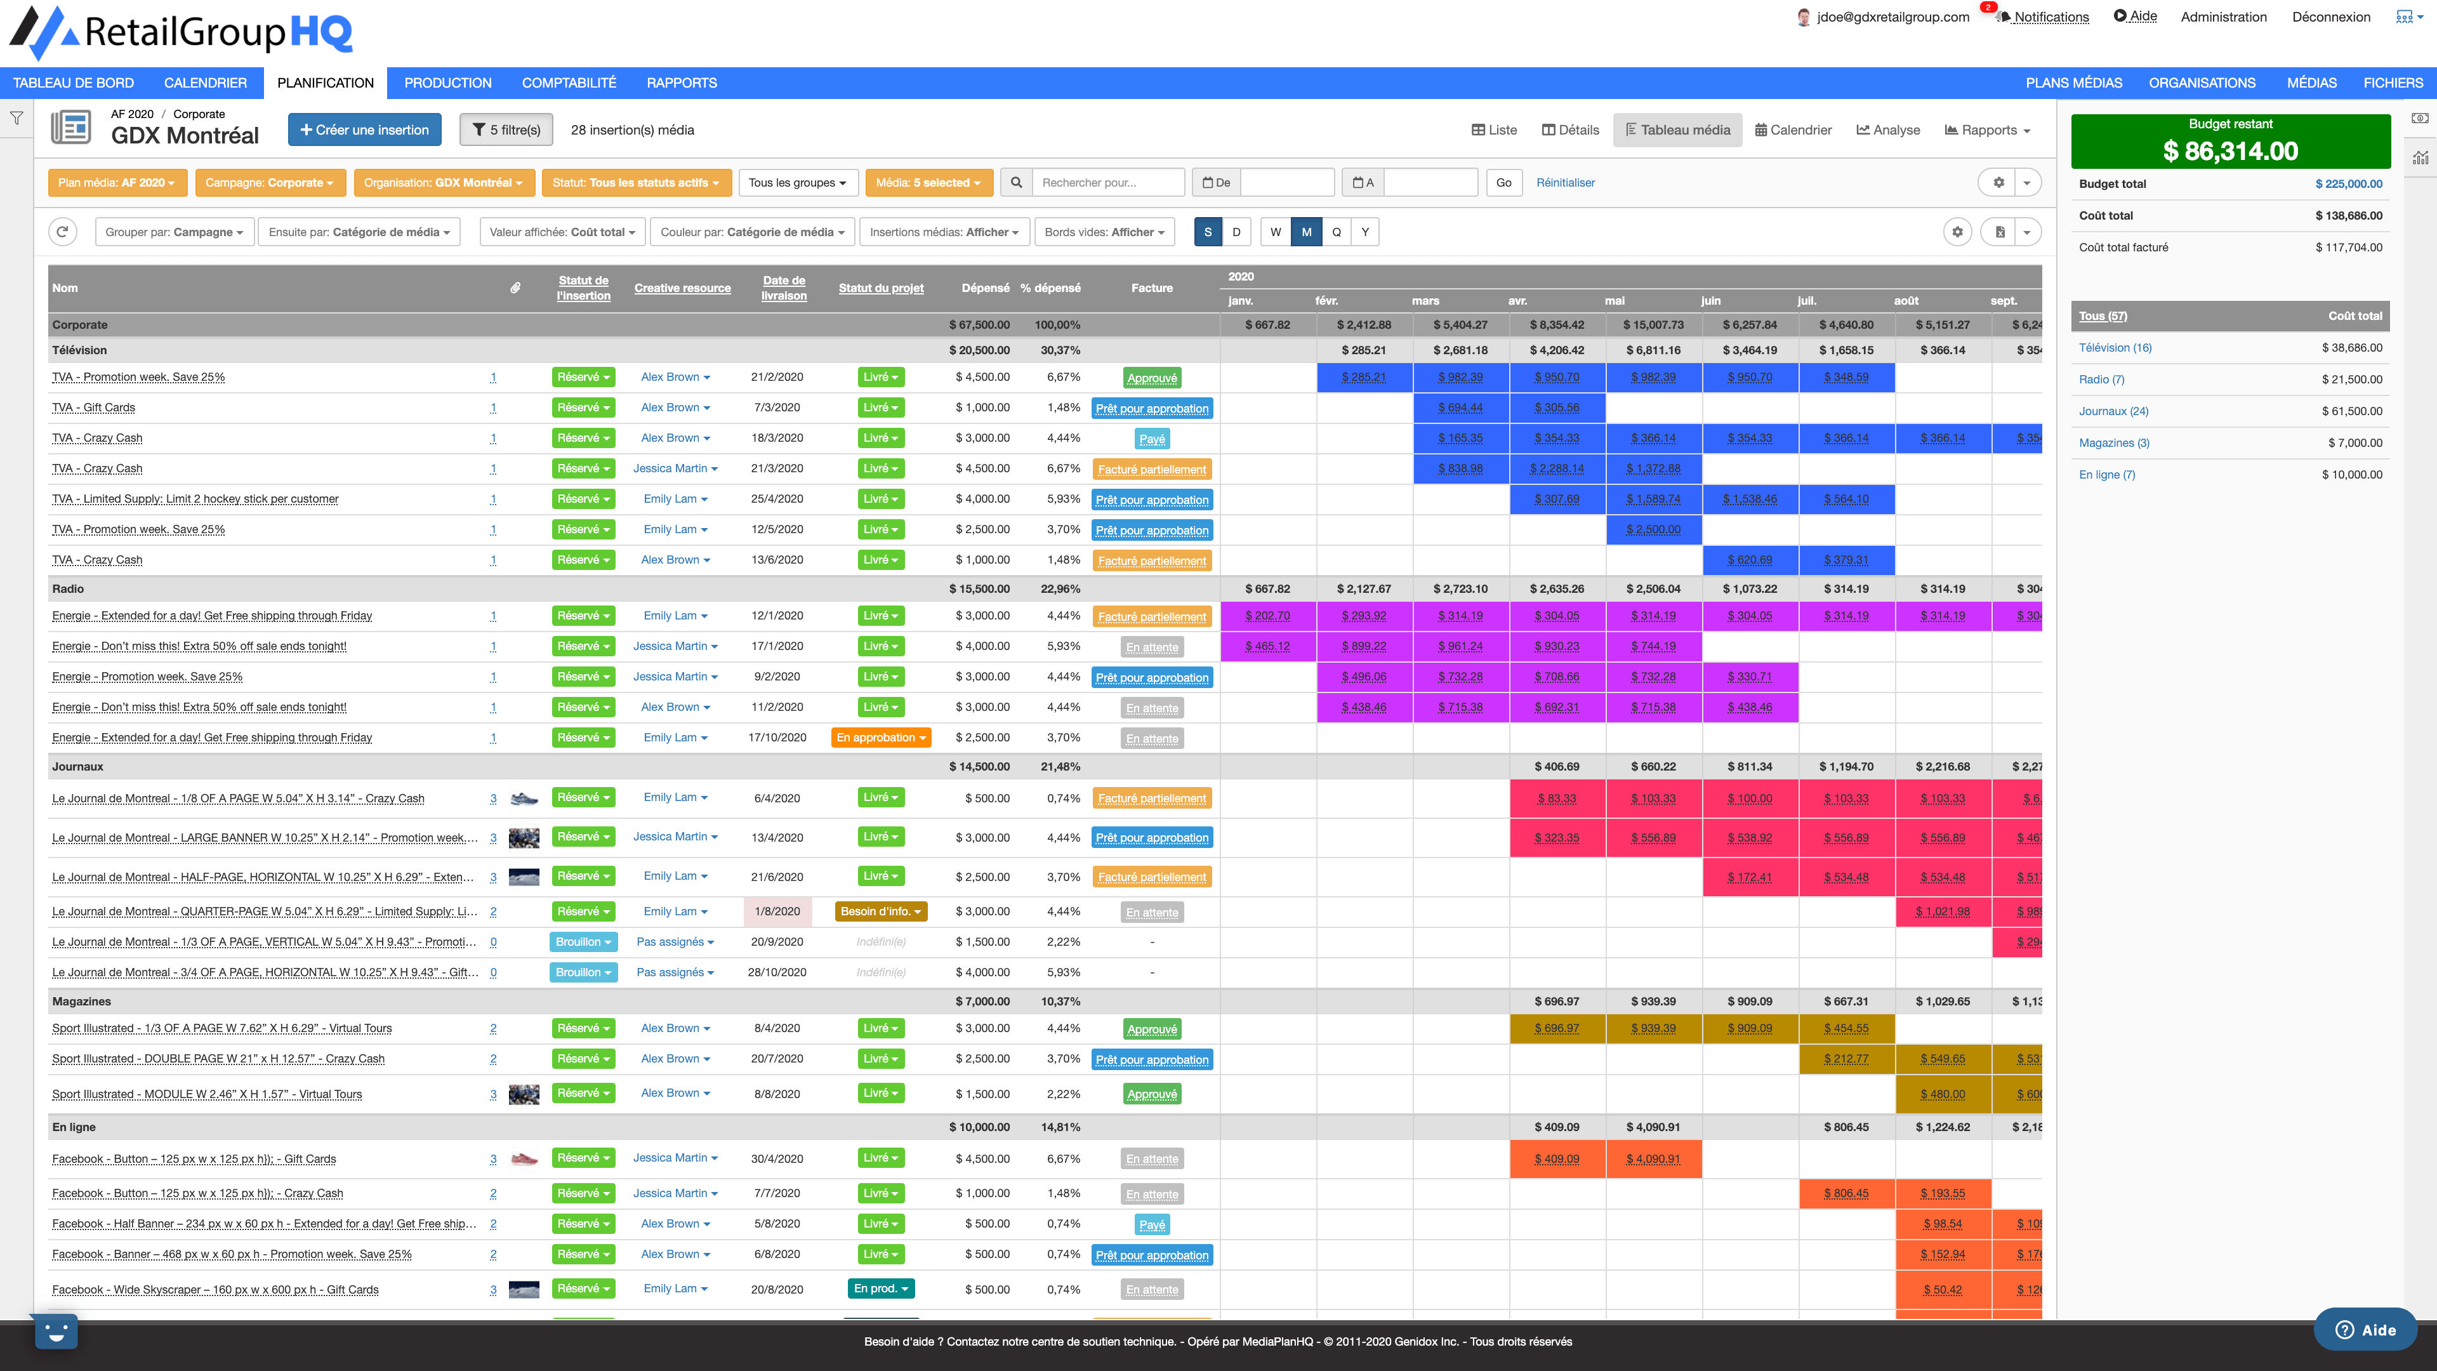The width and height of the screenshot is (2437, 1371).
Task: Switch timeline scale to W week
Action: 1275,232
